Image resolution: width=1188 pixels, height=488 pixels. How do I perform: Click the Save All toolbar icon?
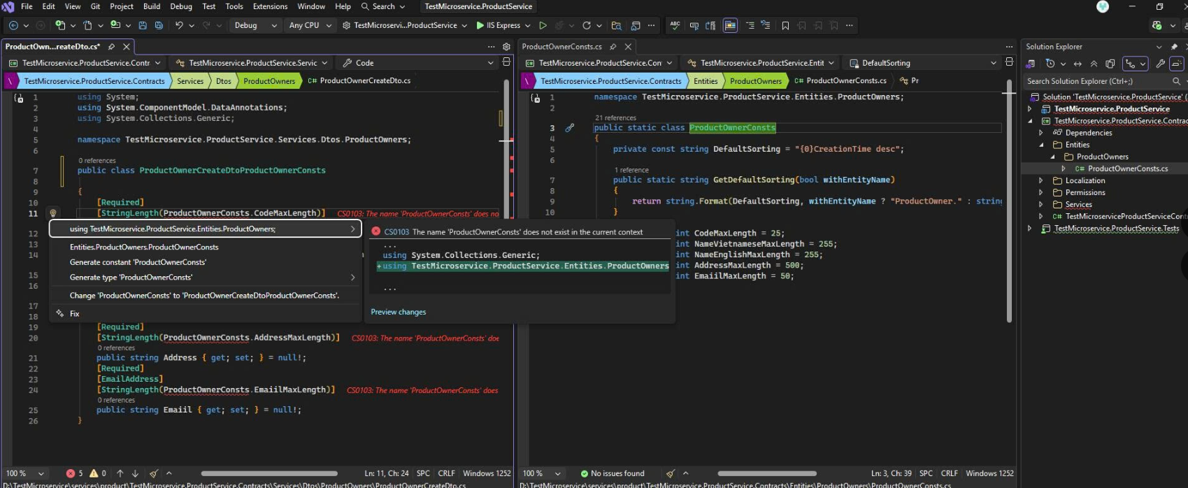point(159,25)
